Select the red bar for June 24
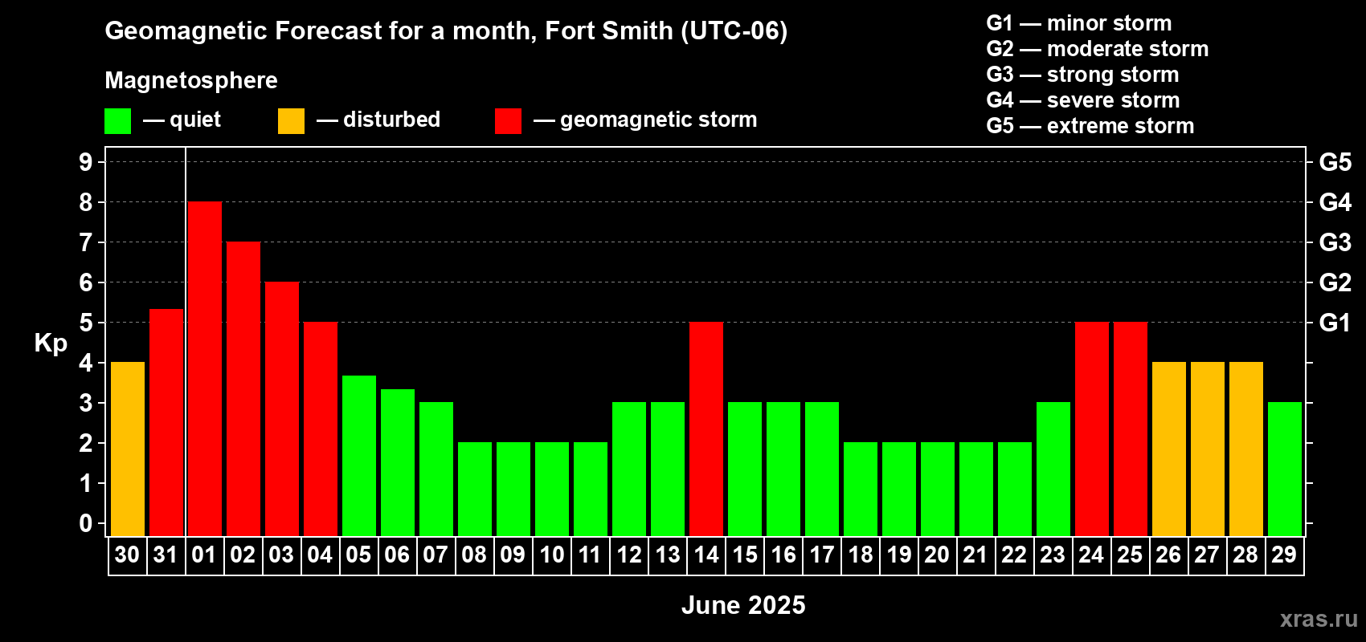This screenshot has width=1366, height=642. [1092, 429]
